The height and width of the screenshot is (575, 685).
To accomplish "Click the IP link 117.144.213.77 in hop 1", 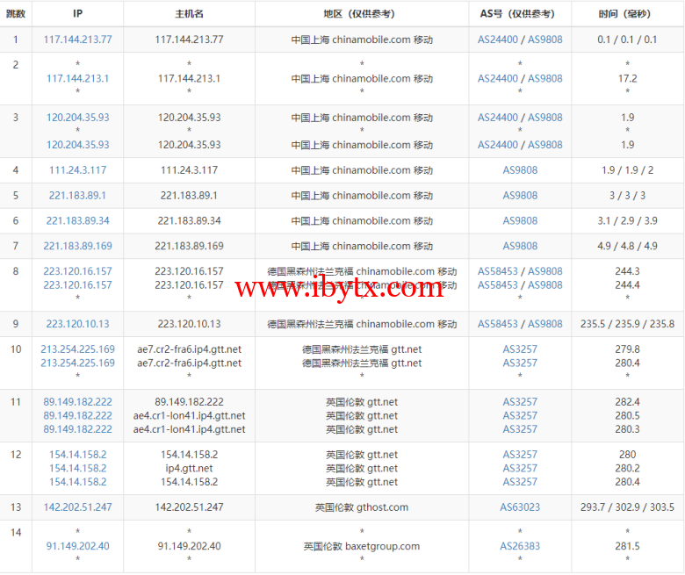I will (77, 40).
